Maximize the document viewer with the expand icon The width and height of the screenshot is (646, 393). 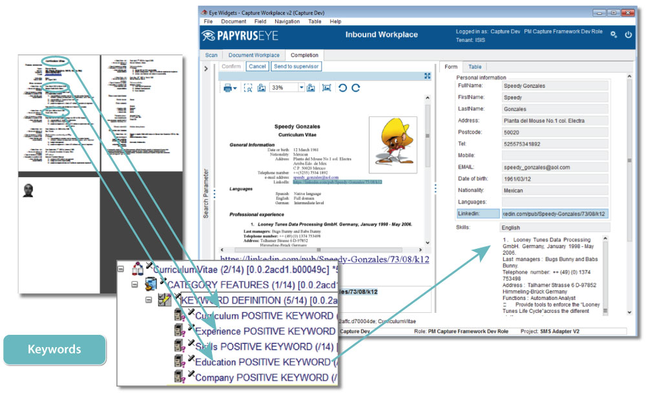pyautogui.click(x=427, y=76)
